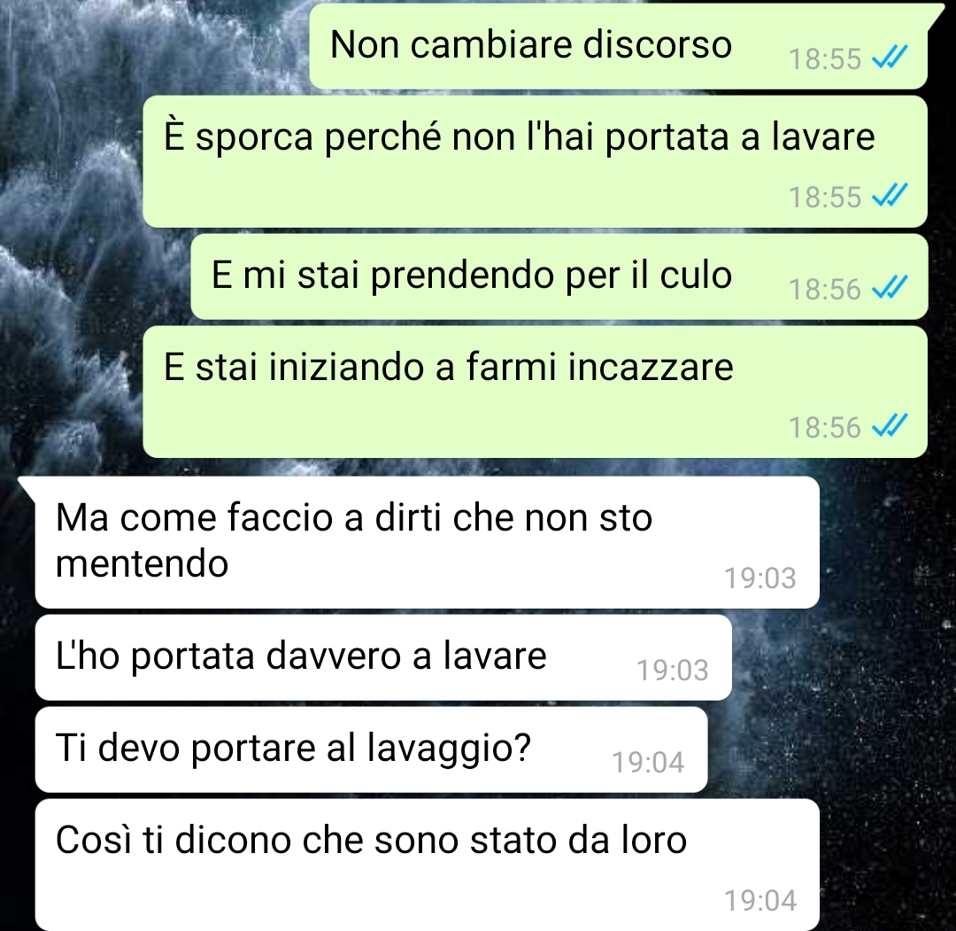This screenshot has width=956, height=931.
Task: Tap the read-receipt ticks on 'È sporca perché' message
Action: (890, 196)
